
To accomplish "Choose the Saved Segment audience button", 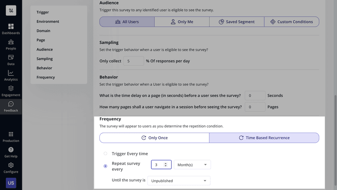I will coord(237,22).
